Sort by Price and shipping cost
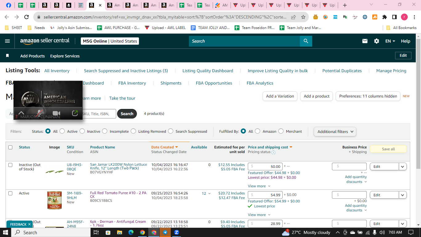This screenshot has width=421, height=237. (x=270, y=147)
